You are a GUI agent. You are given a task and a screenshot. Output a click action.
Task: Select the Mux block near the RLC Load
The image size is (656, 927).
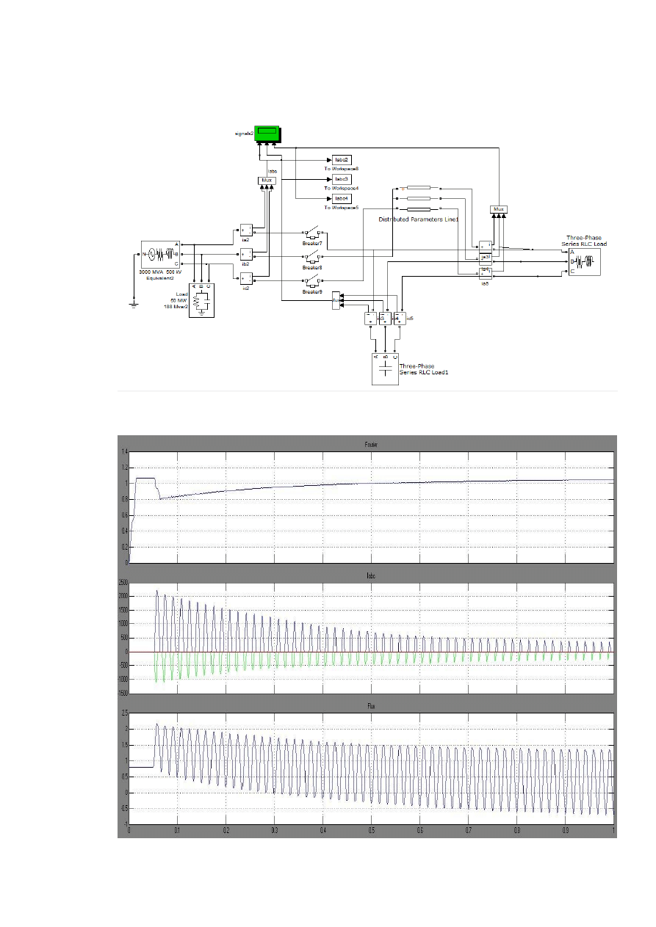[x=499, y=209]
